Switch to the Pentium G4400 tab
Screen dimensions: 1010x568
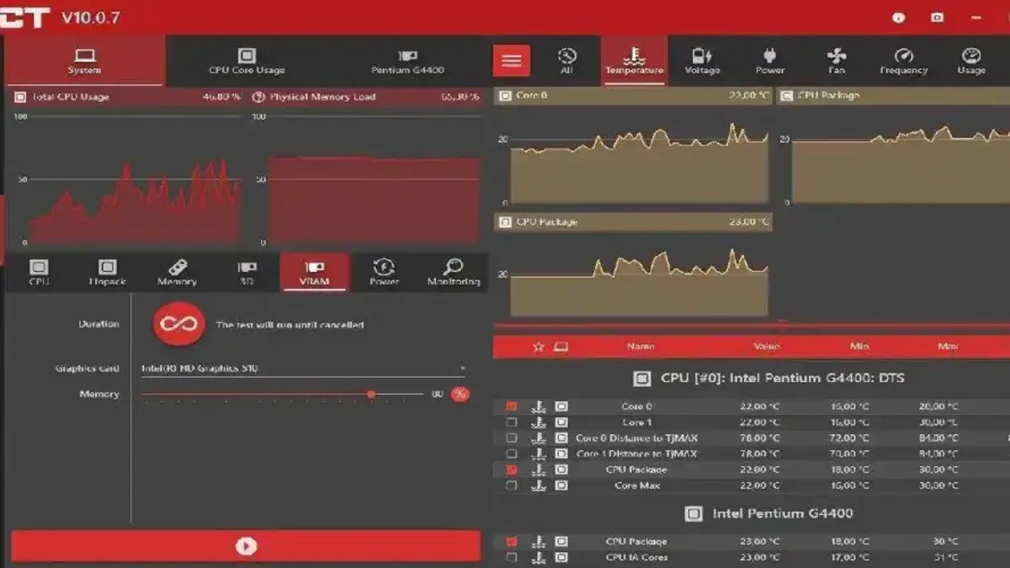[407, 60]
